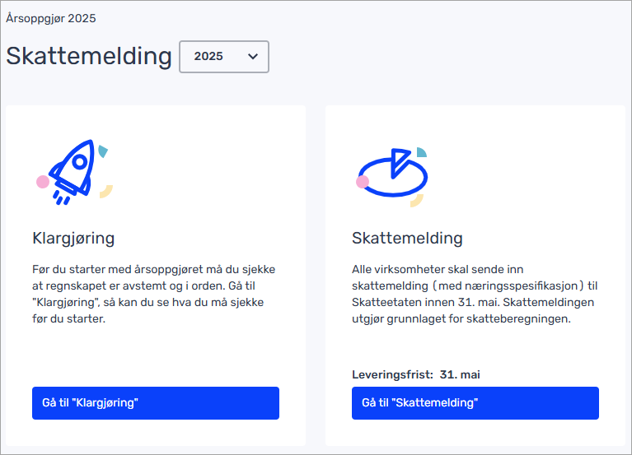Screen dimensions: 632x455
Task: Click the teal shape above the pie chart
Action: click(421, 151)
